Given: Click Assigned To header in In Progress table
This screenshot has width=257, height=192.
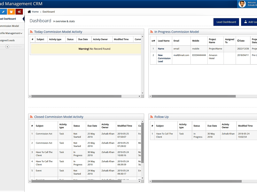Looking at the screenshot, I should pyautogui.click(x=230, y=41).
